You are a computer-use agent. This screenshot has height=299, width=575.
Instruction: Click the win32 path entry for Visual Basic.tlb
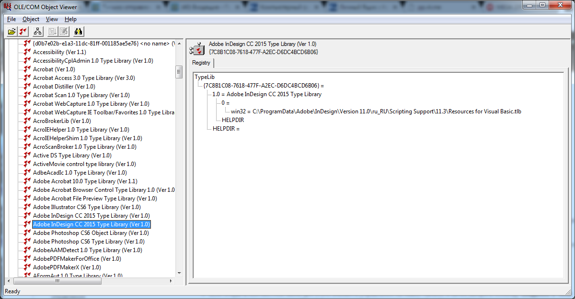(x=377, y=111)
